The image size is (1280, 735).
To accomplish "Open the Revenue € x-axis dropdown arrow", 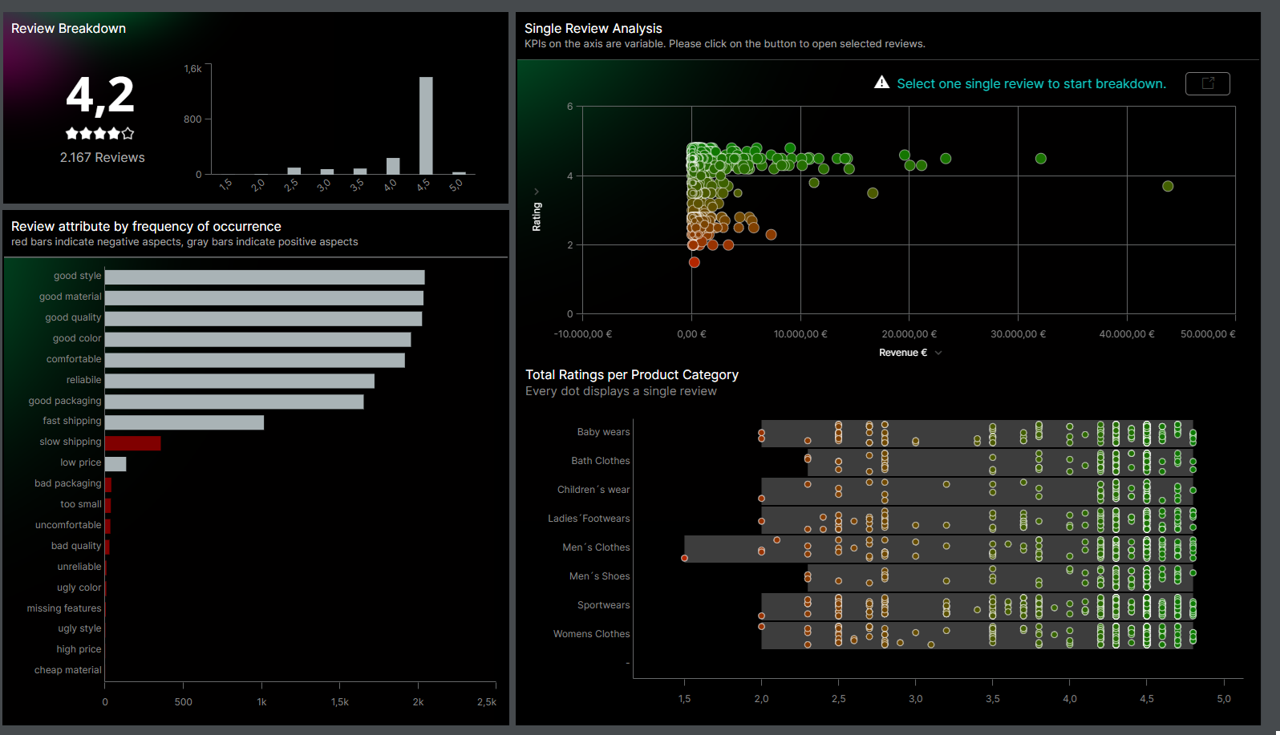I will (938, 353).
